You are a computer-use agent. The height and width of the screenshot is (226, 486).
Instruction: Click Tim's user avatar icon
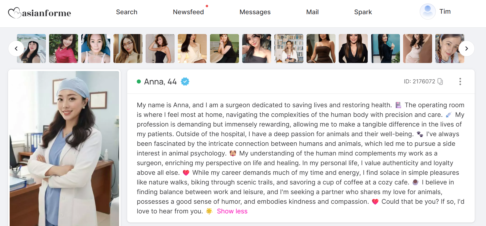[428, 12]
